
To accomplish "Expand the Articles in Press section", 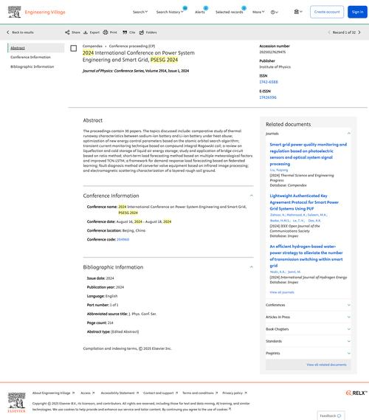I will (308, 317).
